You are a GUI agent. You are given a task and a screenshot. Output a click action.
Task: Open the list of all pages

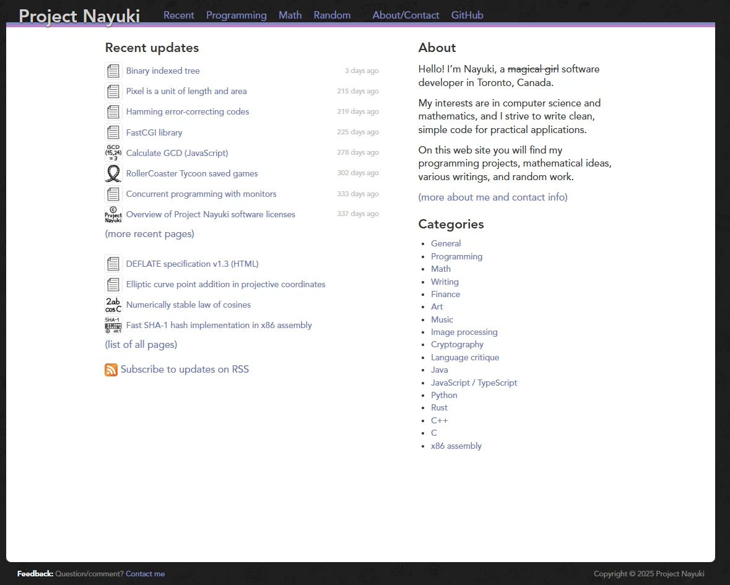pyautogui.click(x=141, y=345)
